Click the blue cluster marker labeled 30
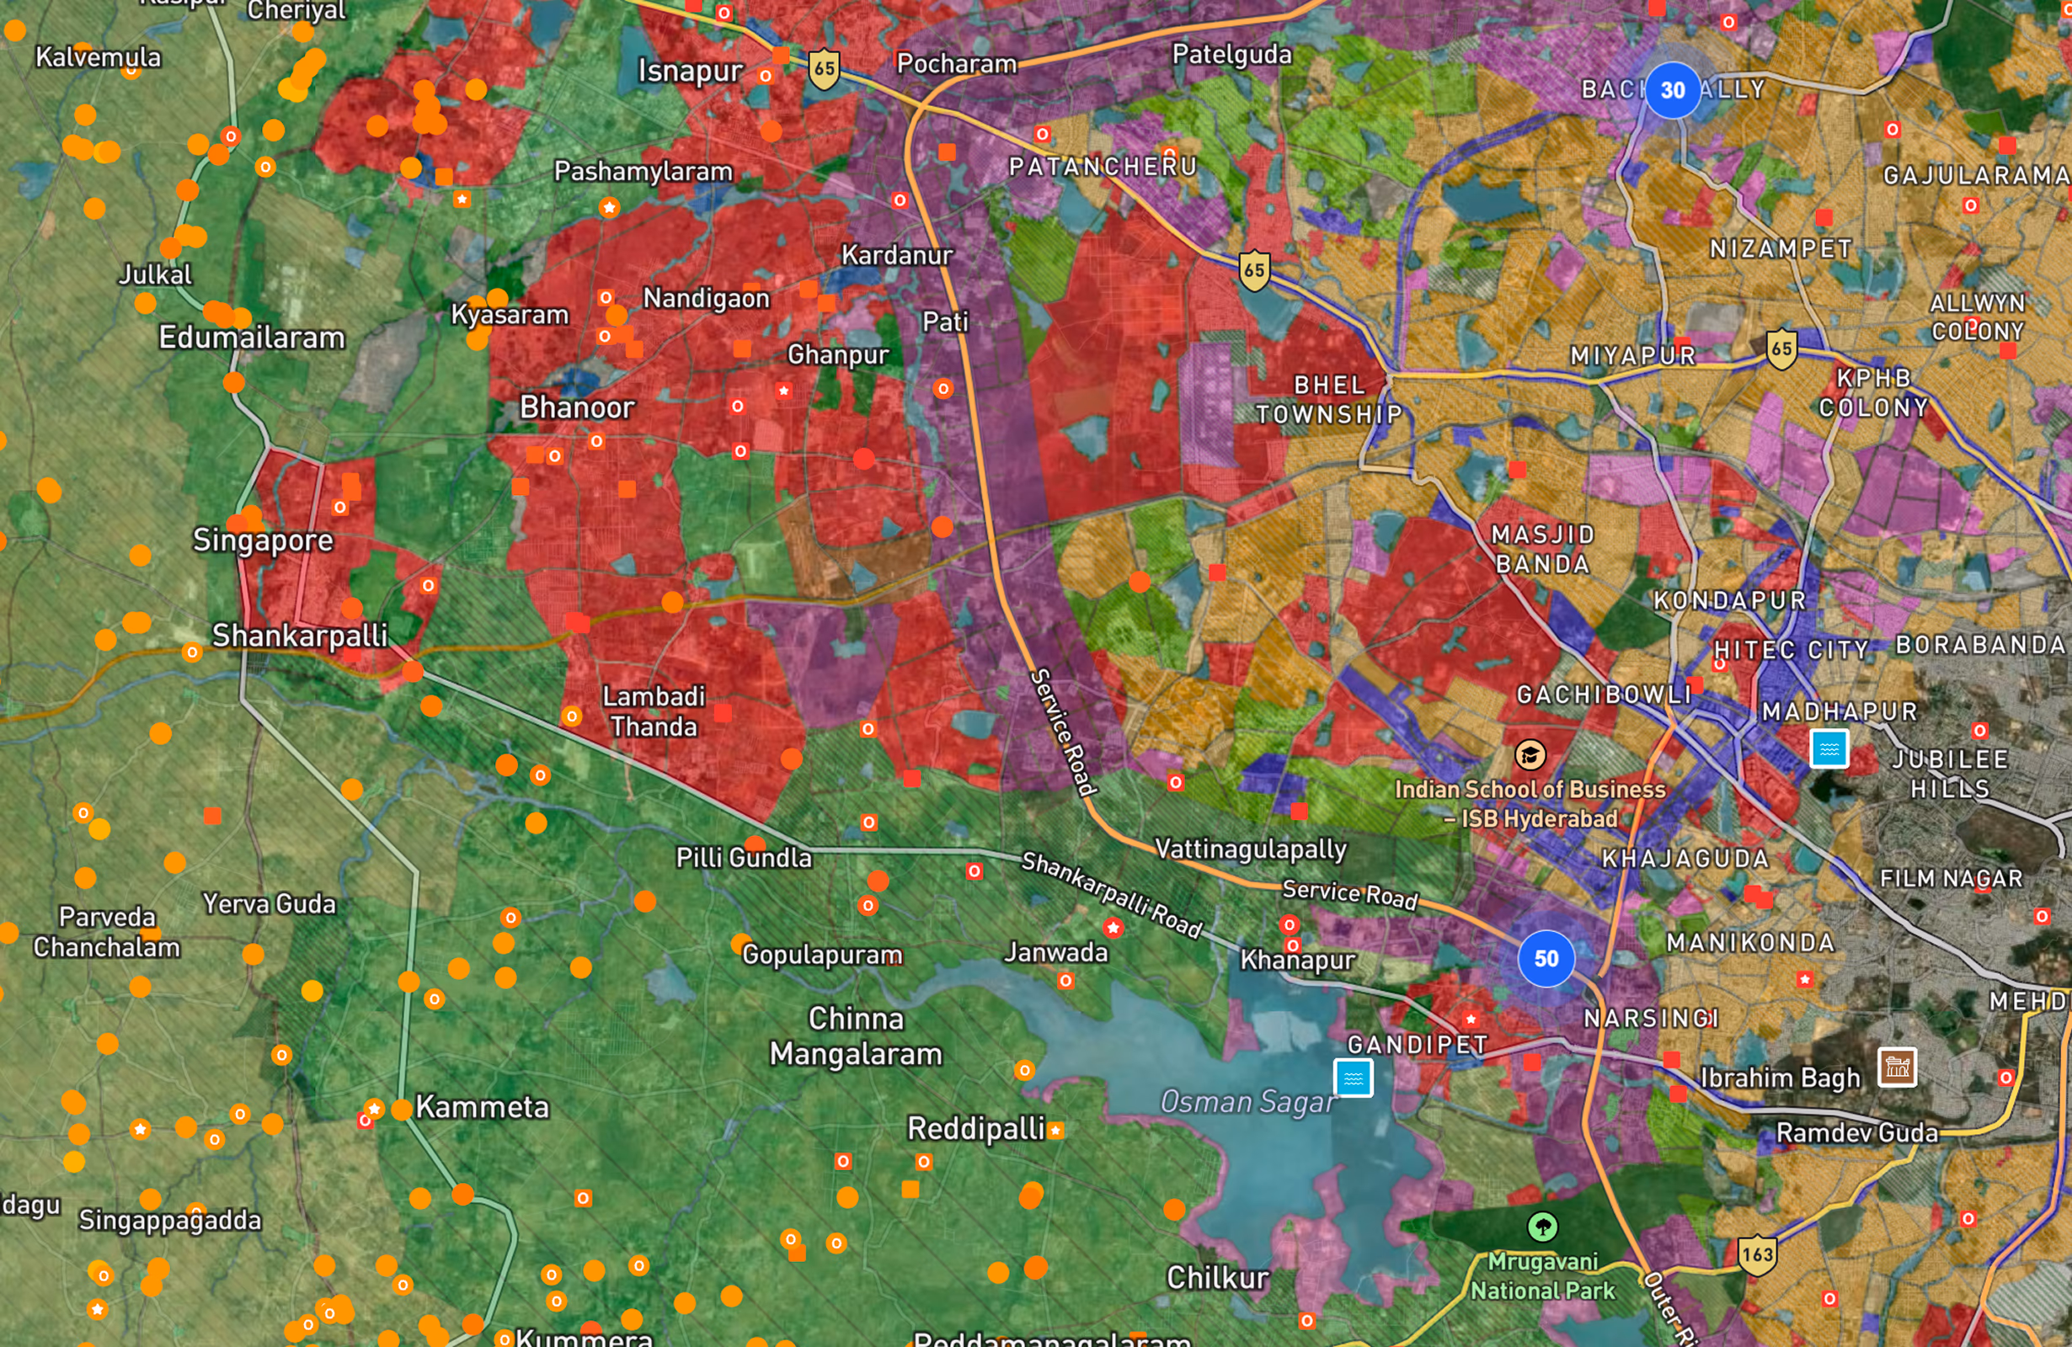Screen dimensions: 2072x1347 click(1673, 89)
